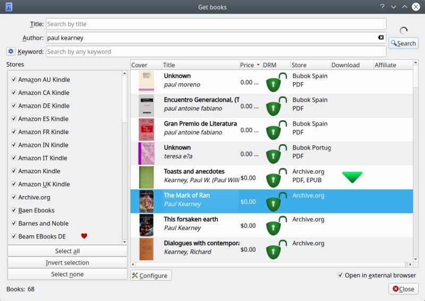Click DRM lock icon for Toasts and anecdotes

[276, 178]
